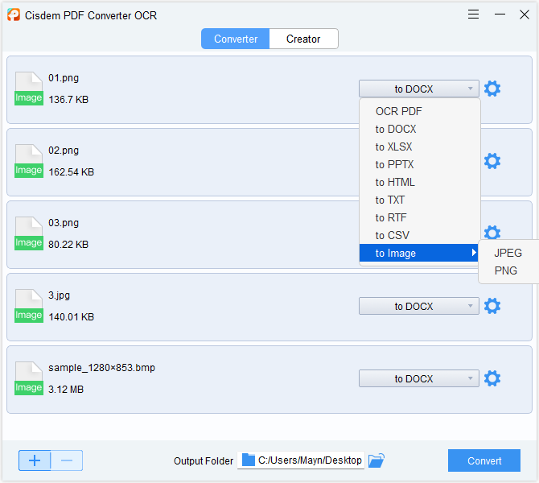539x483 pixels.
Task: Click the 01.png image file icon
Action: click(29, 89)
